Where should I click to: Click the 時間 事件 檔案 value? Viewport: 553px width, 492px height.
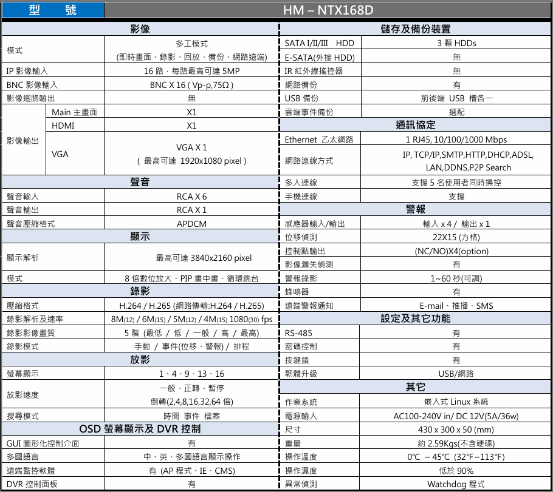191,416
